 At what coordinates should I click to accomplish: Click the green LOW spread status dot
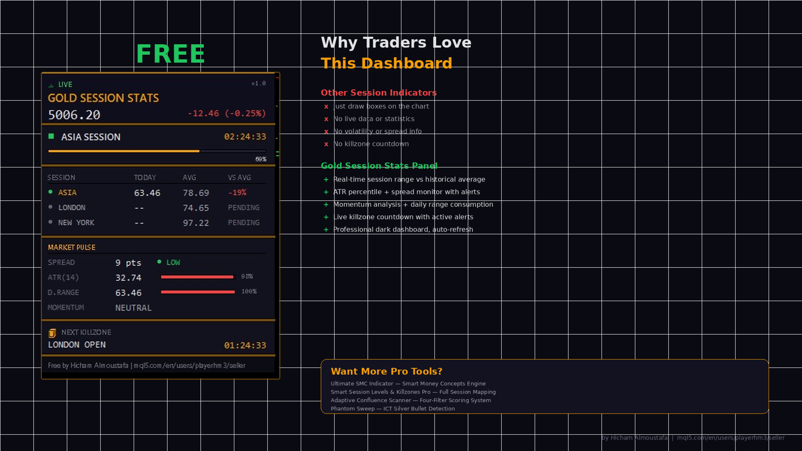coord(159,262)
